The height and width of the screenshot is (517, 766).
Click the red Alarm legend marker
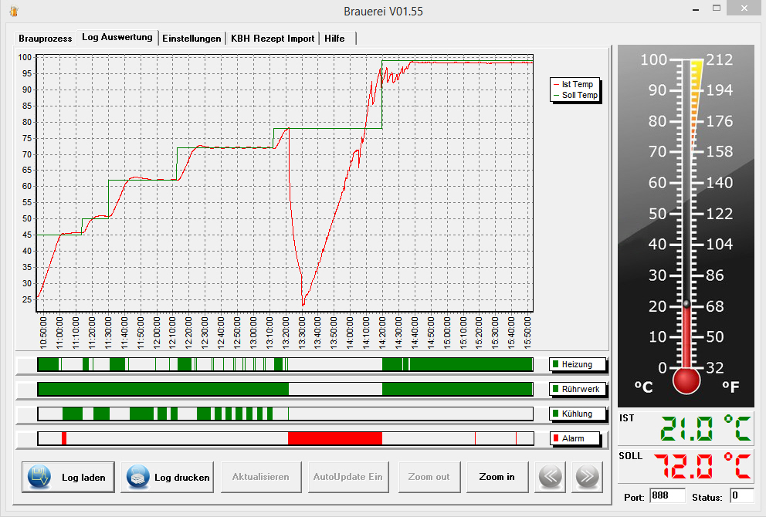coord(556,438)
